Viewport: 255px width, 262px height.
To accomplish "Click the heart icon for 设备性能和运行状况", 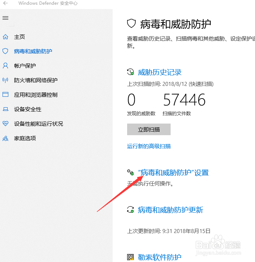I will point(5,124).
